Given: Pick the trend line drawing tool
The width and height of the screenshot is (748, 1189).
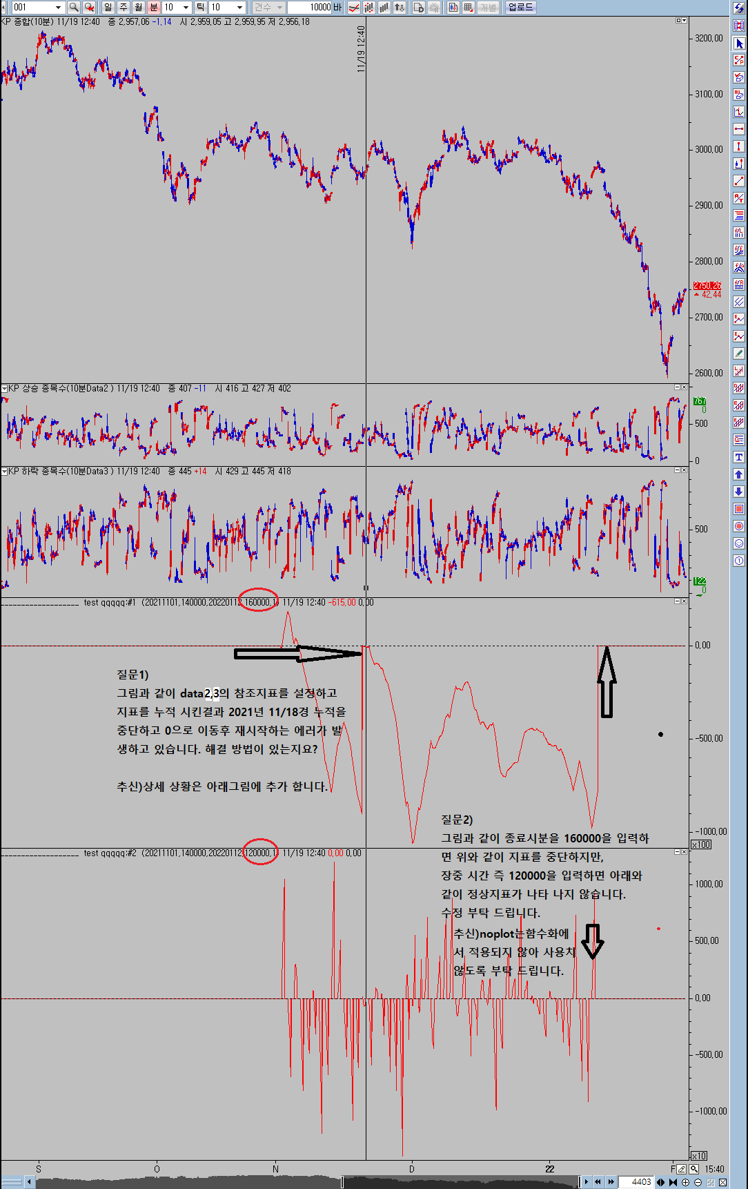Looking at the screenshot, I should 739,181.
